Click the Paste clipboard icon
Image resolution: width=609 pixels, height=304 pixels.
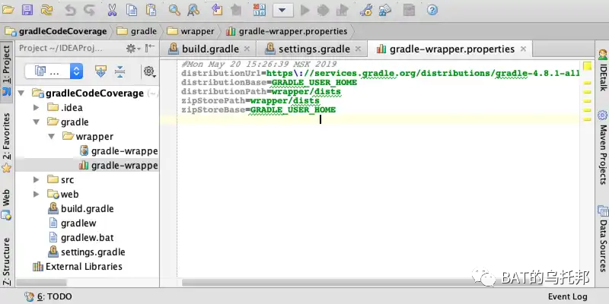151,10
